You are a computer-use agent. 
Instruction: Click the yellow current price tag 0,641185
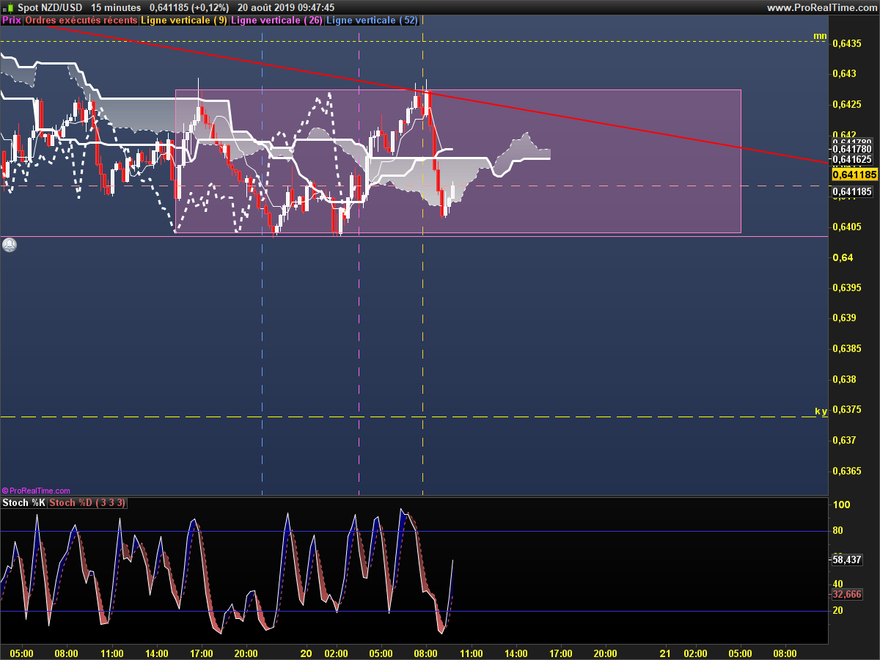point(855,175)
